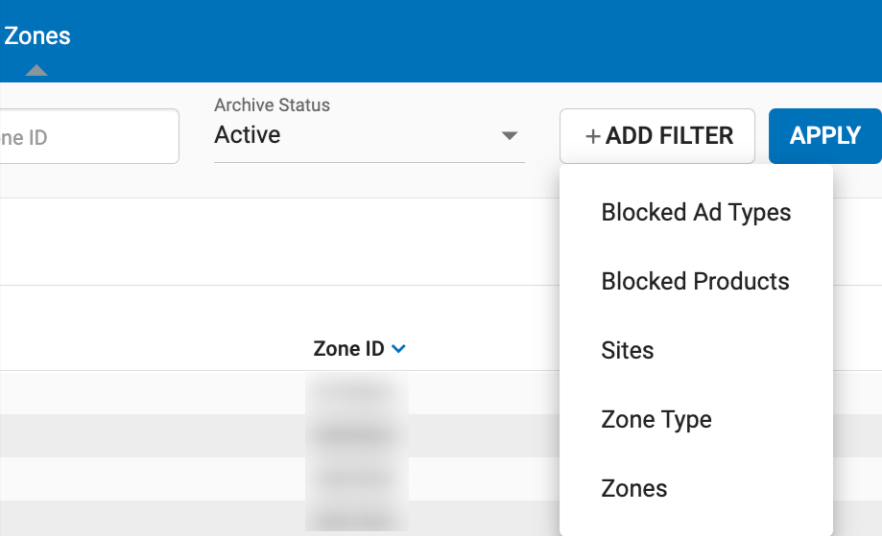Image resolution: width=882 pixels, height=536 pixels.
Task: Pick the Sites filter option
Action: 628,350
